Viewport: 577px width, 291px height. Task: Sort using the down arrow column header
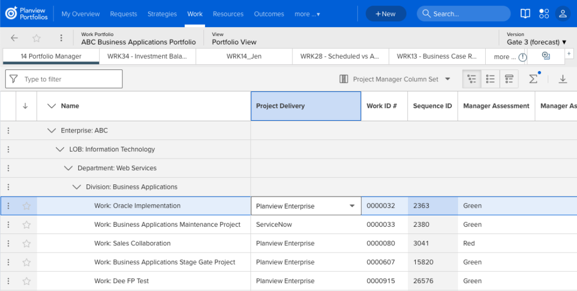point(25,105)
